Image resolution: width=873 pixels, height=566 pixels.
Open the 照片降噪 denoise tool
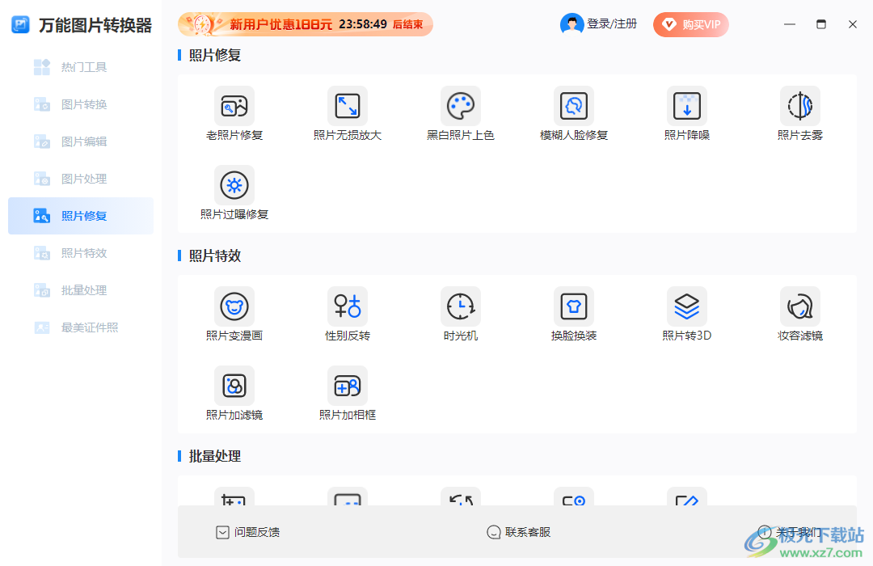point(687,113)
